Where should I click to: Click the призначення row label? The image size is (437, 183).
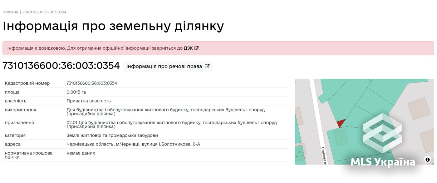pyautogui.click(x=19, y=123)
